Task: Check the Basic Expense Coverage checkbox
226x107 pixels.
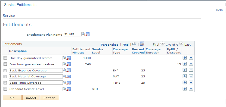Action: 5,70
